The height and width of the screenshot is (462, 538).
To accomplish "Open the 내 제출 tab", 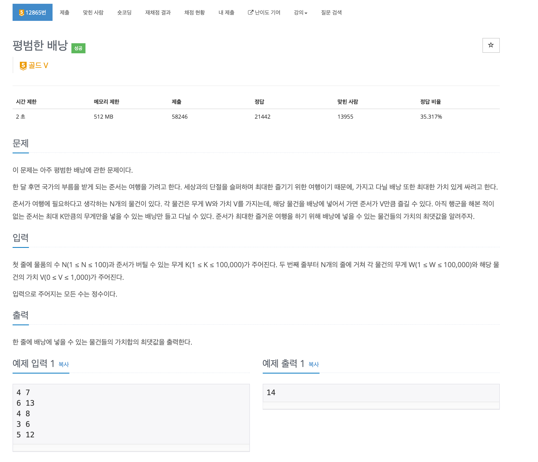I will [226, 13].
